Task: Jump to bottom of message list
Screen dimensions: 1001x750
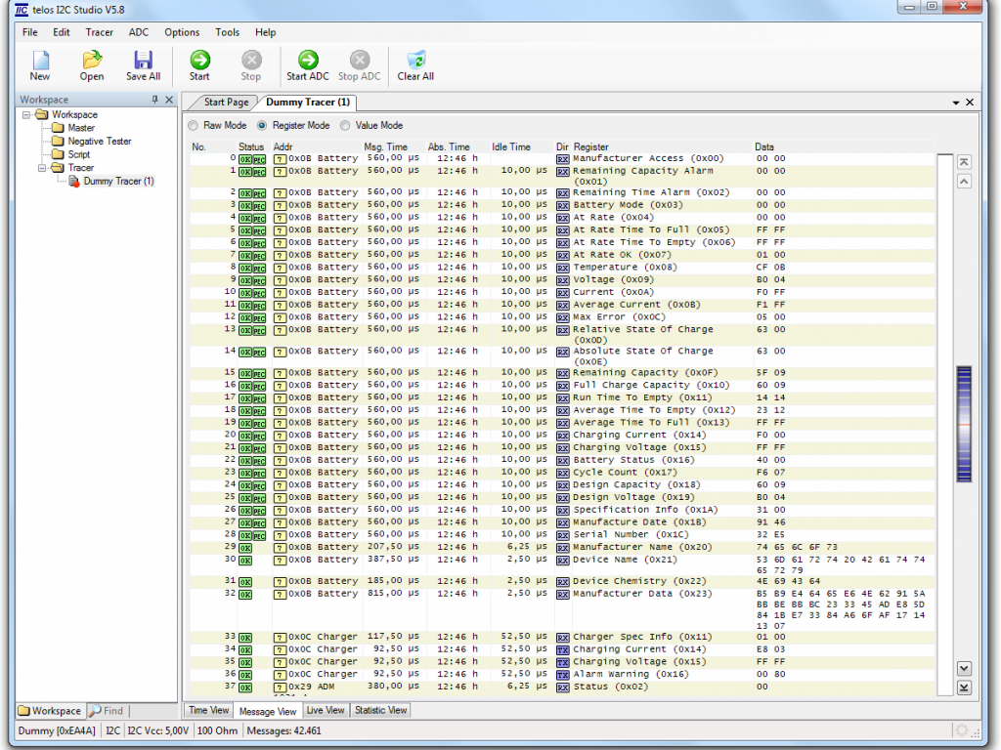Action: (x=964, y=687)
